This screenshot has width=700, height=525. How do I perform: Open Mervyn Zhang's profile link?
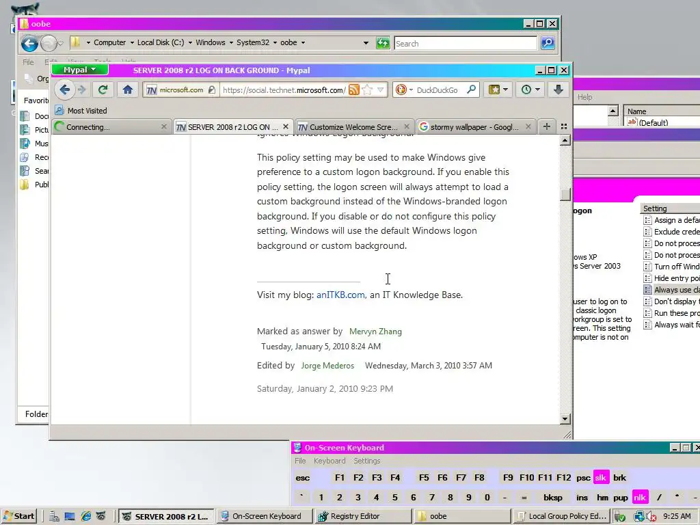pyautogui.click(x=375, y=332)
